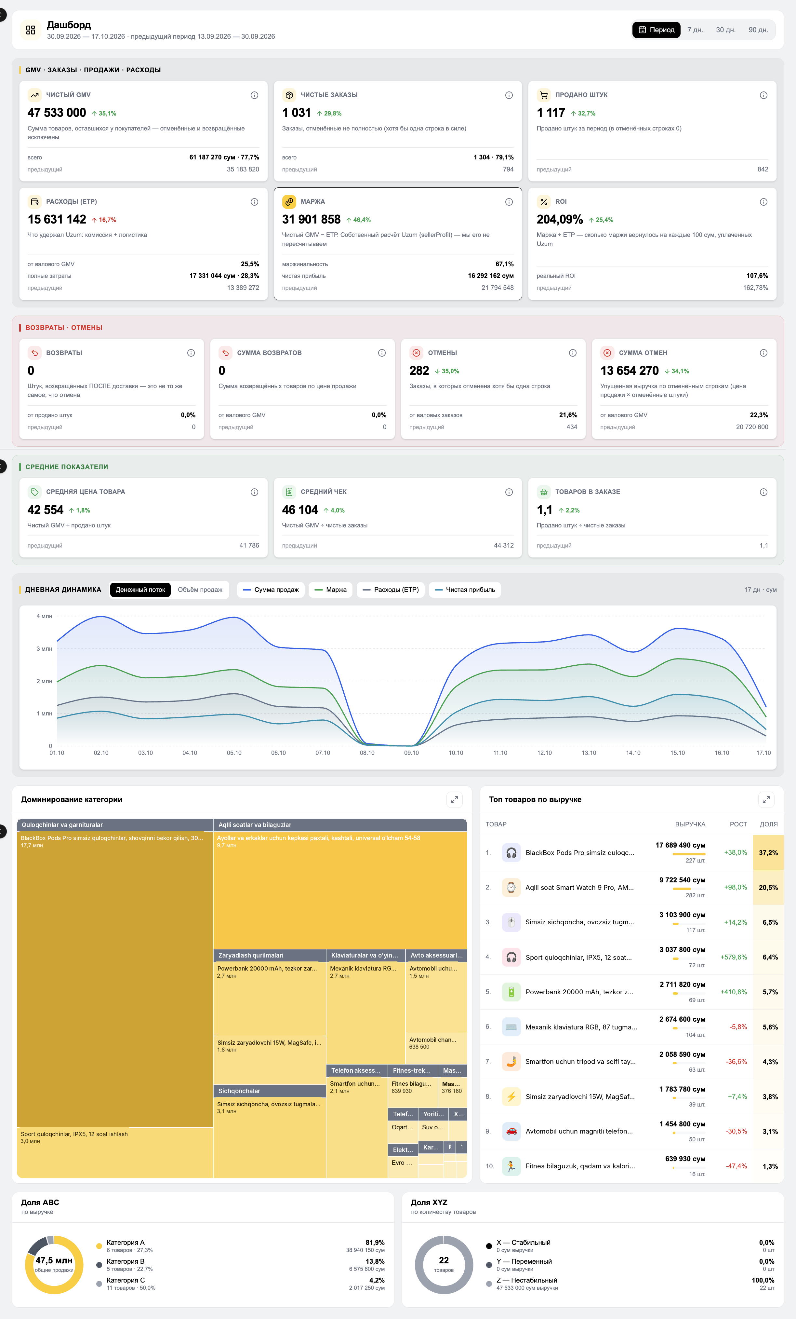Select the 30 дн. period tab
Image resolution: width=796 pixels, height=1319 pixels.
(725, 30)
